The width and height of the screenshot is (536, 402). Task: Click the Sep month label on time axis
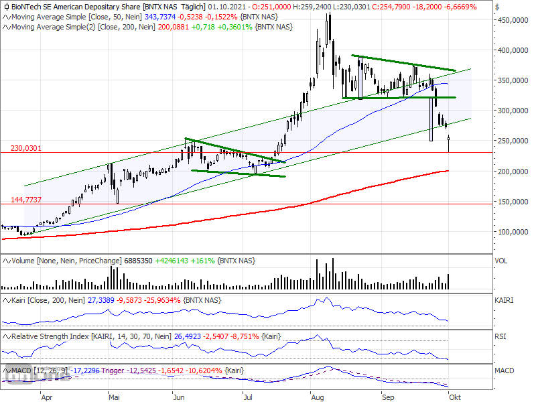point(388,397)
